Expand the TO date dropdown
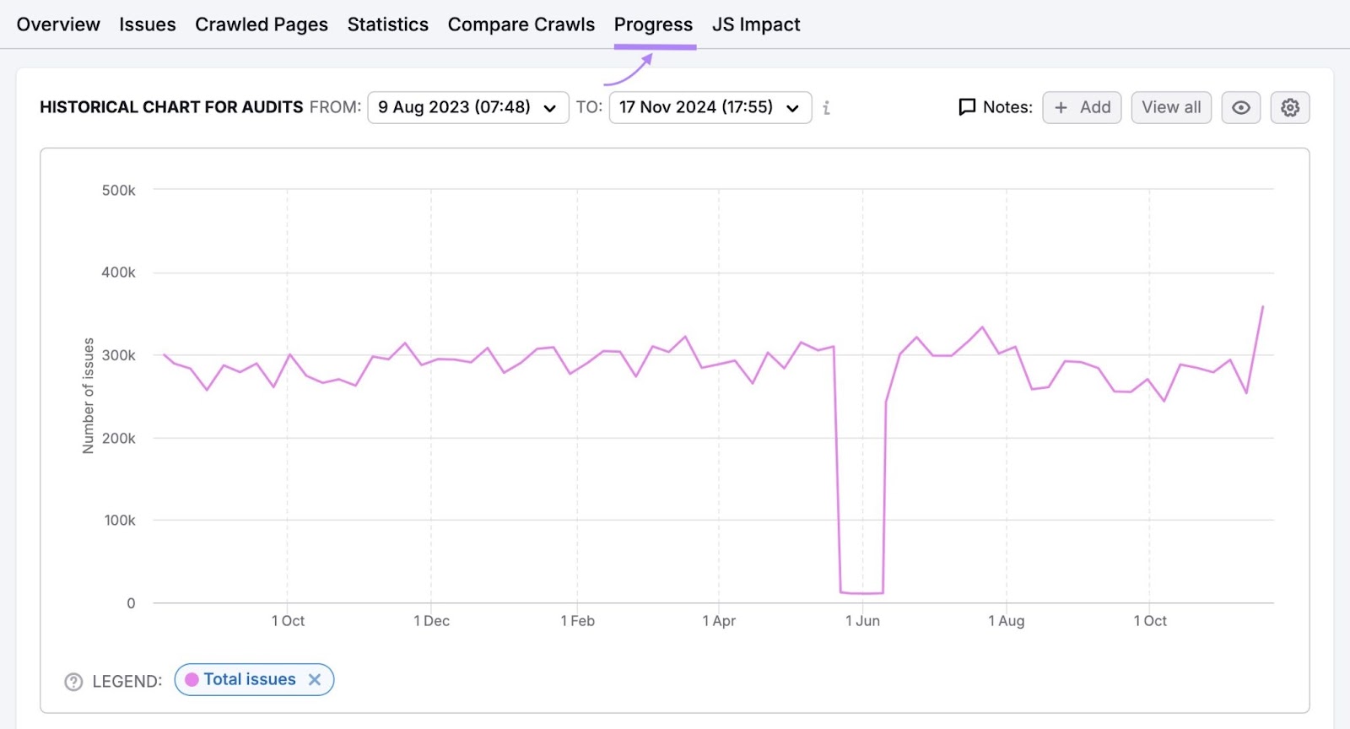 click(710, 107)
